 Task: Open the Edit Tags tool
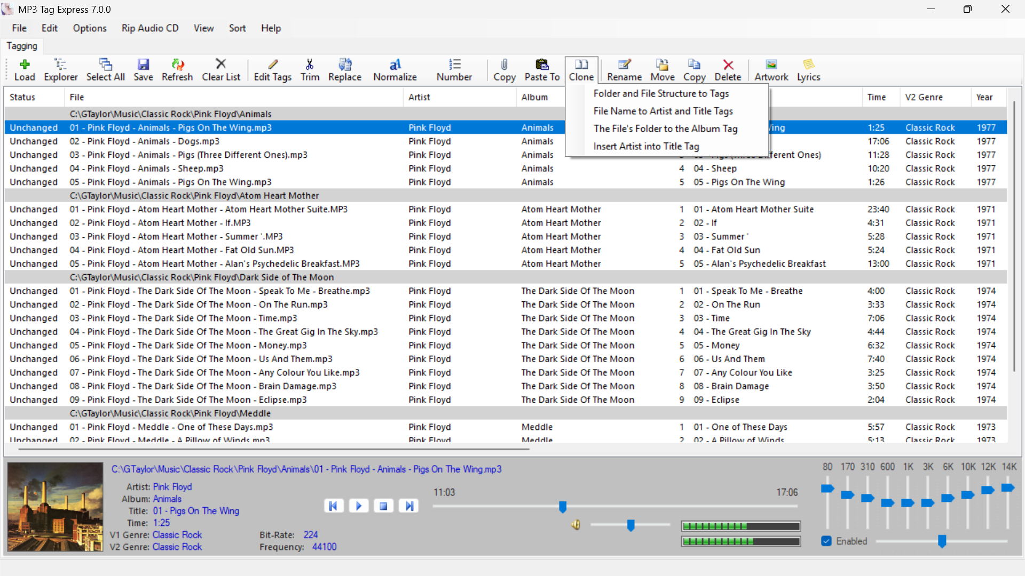click(x=273, y=70)
